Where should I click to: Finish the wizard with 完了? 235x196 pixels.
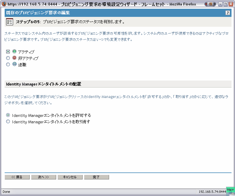pos(97,177)
